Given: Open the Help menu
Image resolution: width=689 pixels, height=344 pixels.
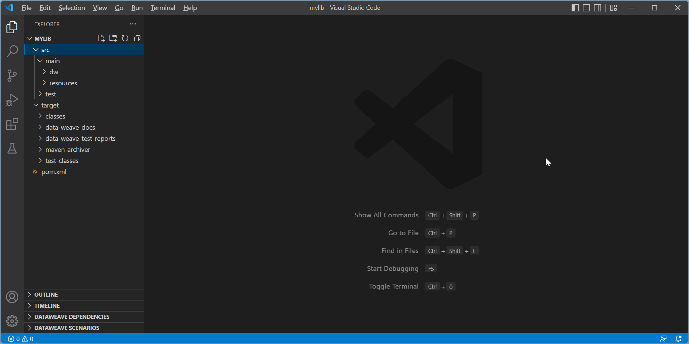Looking at the screenshot, I should click(190, 8).
